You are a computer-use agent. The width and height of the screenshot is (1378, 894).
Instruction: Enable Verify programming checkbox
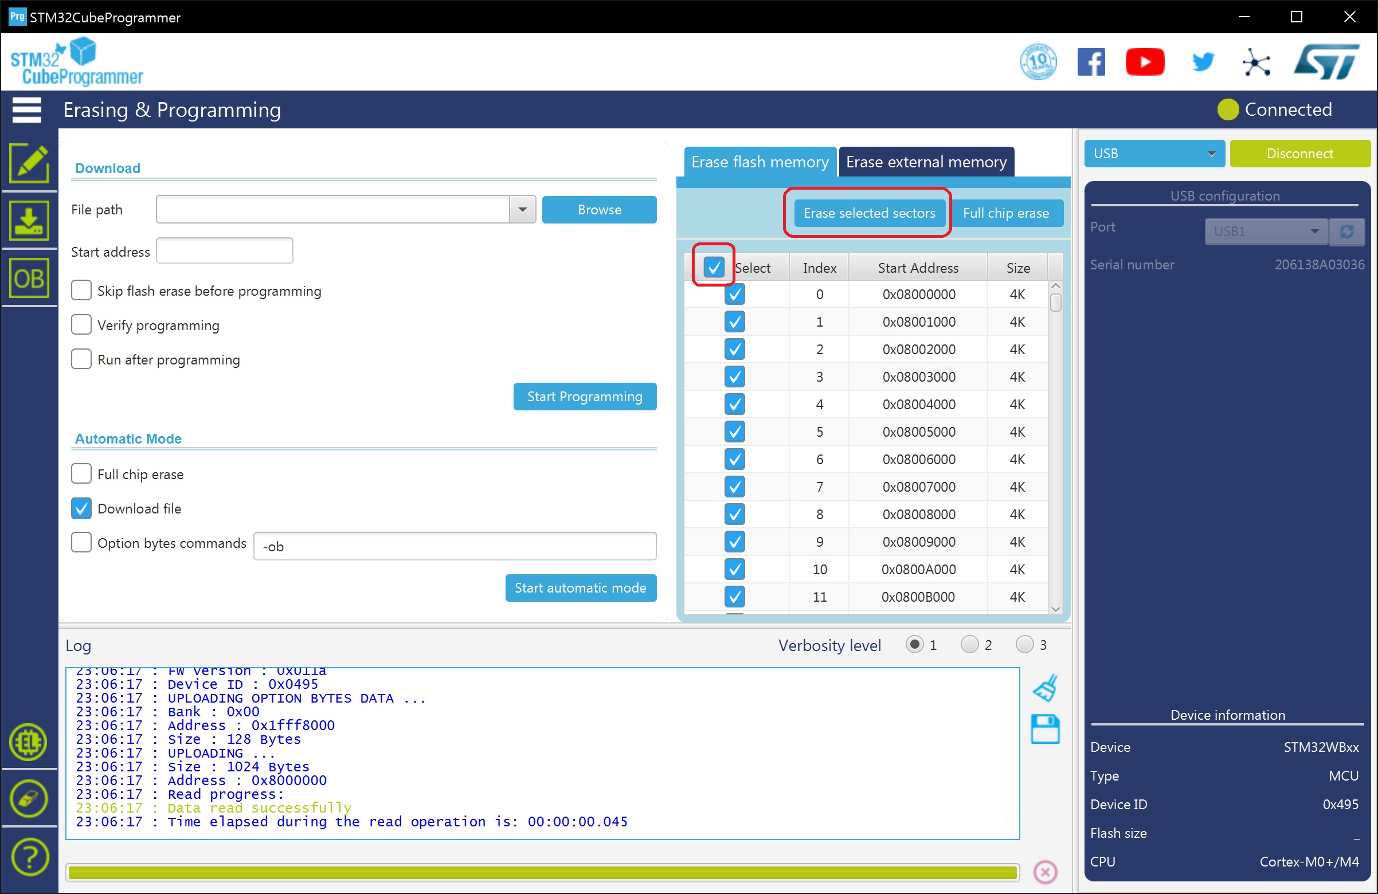coord(81,325)
